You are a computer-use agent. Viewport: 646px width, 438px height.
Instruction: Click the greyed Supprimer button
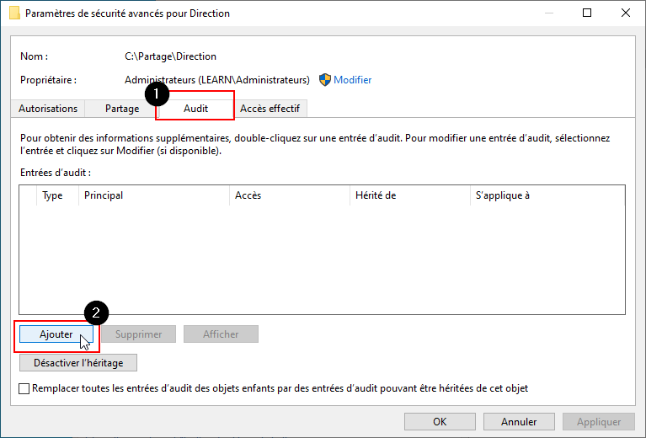138,334
